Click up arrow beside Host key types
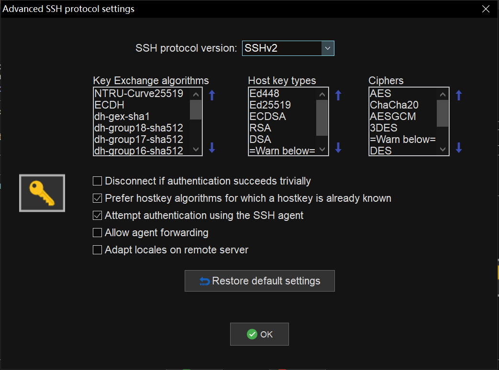The height and width of the screenshot is (370, 499). pyautogui.click(x=338, y=96)
